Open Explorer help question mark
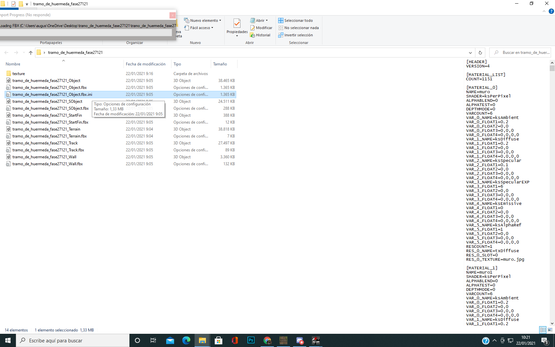 [551, 11]
